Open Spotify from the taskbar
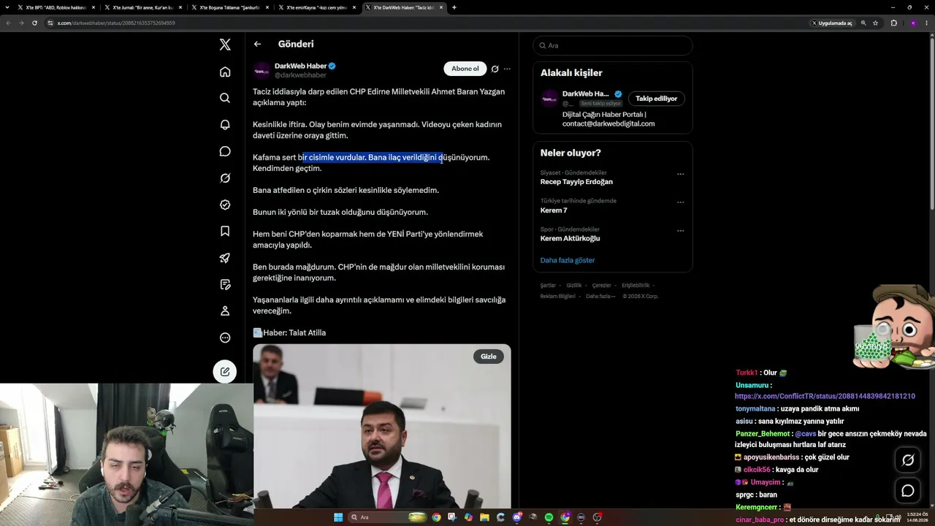 (x=549, y=517)
